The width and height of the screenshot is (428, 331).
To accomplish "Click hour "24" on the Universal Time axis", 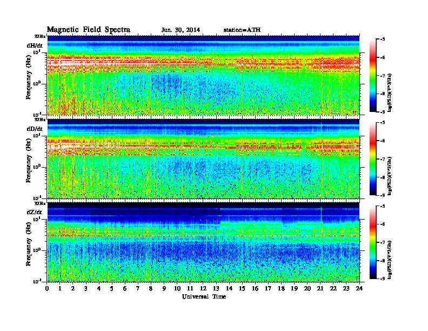I will pyautogui.click(x=359, y=289).
